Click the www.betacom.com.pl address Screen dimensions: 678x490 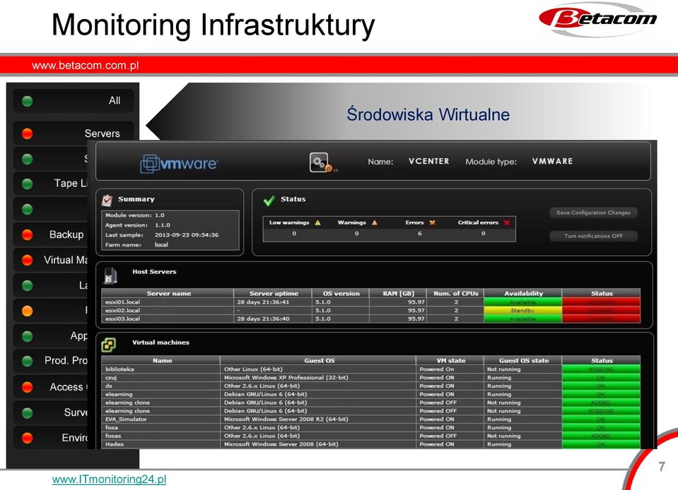point(85,66)
